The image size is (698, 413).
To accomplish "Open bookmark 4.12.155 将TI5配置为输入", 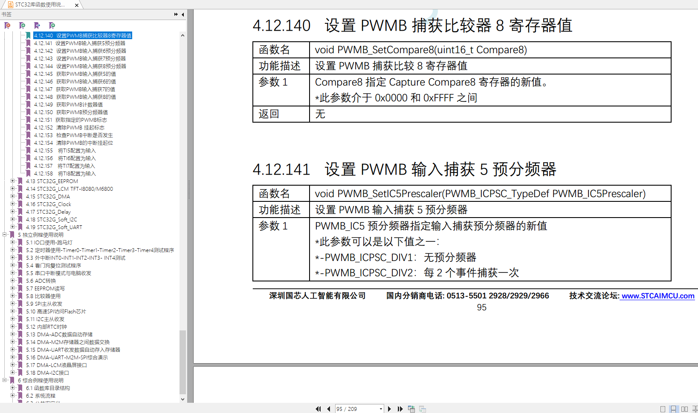I will click(x=65, y=150).
